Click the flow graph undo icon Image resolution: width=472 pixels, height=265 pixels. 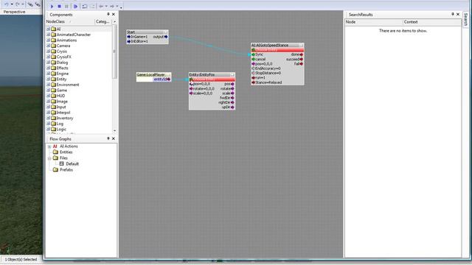coord(85,6)
